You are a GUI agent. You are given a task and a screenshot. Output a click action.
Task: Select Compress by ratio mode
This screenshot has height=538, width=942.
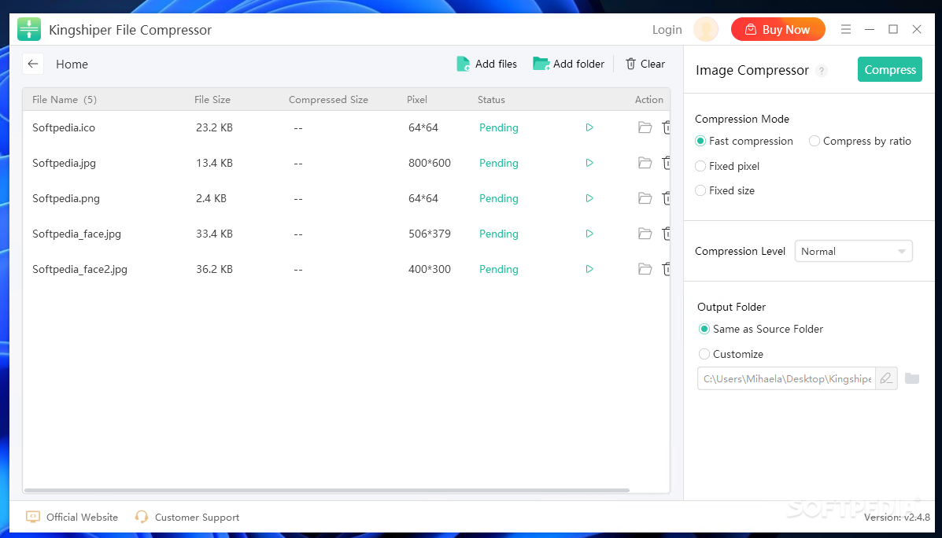pyautogui.click(x=859, y=141)
